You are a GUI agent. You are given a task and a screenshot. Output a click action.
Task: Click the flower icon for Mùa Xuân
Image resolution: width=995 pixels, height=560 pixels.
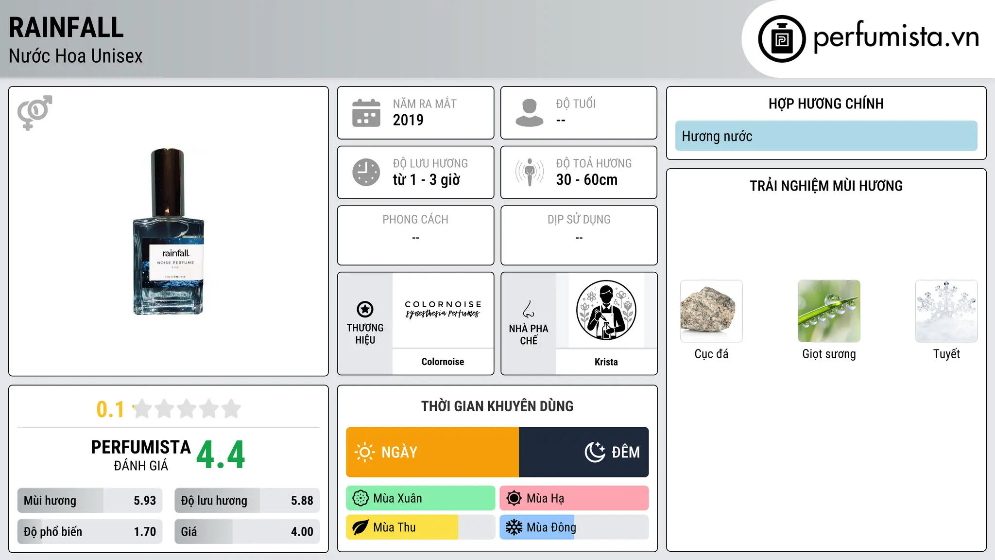(360, 498)
